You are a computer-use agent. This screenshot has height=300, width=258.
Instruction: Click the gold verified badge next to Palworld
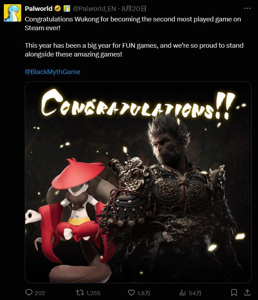(58, 9)
